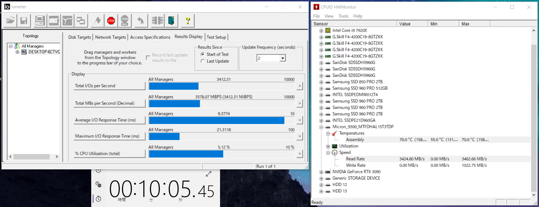Open the Tools menu in HWMonitor
Viewport: 539px width, 207px height.
pos(343,16)
